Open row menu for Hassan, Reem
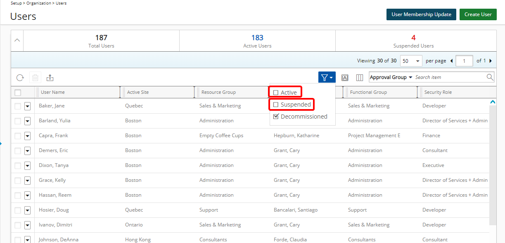Image resolution: width=505 pixels, height=243 pixels. tap(27, 195)
